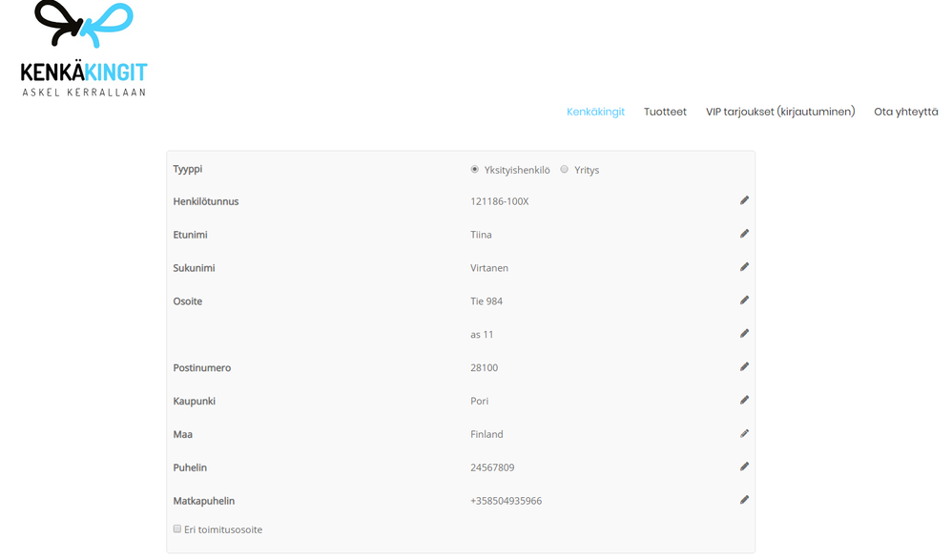Go to the Tuotteet menu page
Image resolution: width=952 pixels, height=560 pixels.
click(665, 112)
